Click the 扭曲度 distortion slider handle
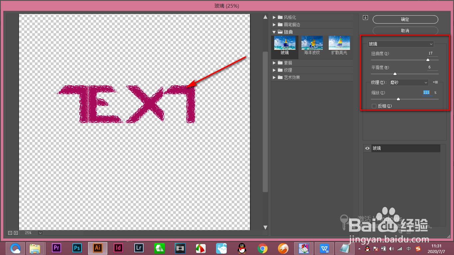Screen dimensions: 454x255 pos(428,60)
